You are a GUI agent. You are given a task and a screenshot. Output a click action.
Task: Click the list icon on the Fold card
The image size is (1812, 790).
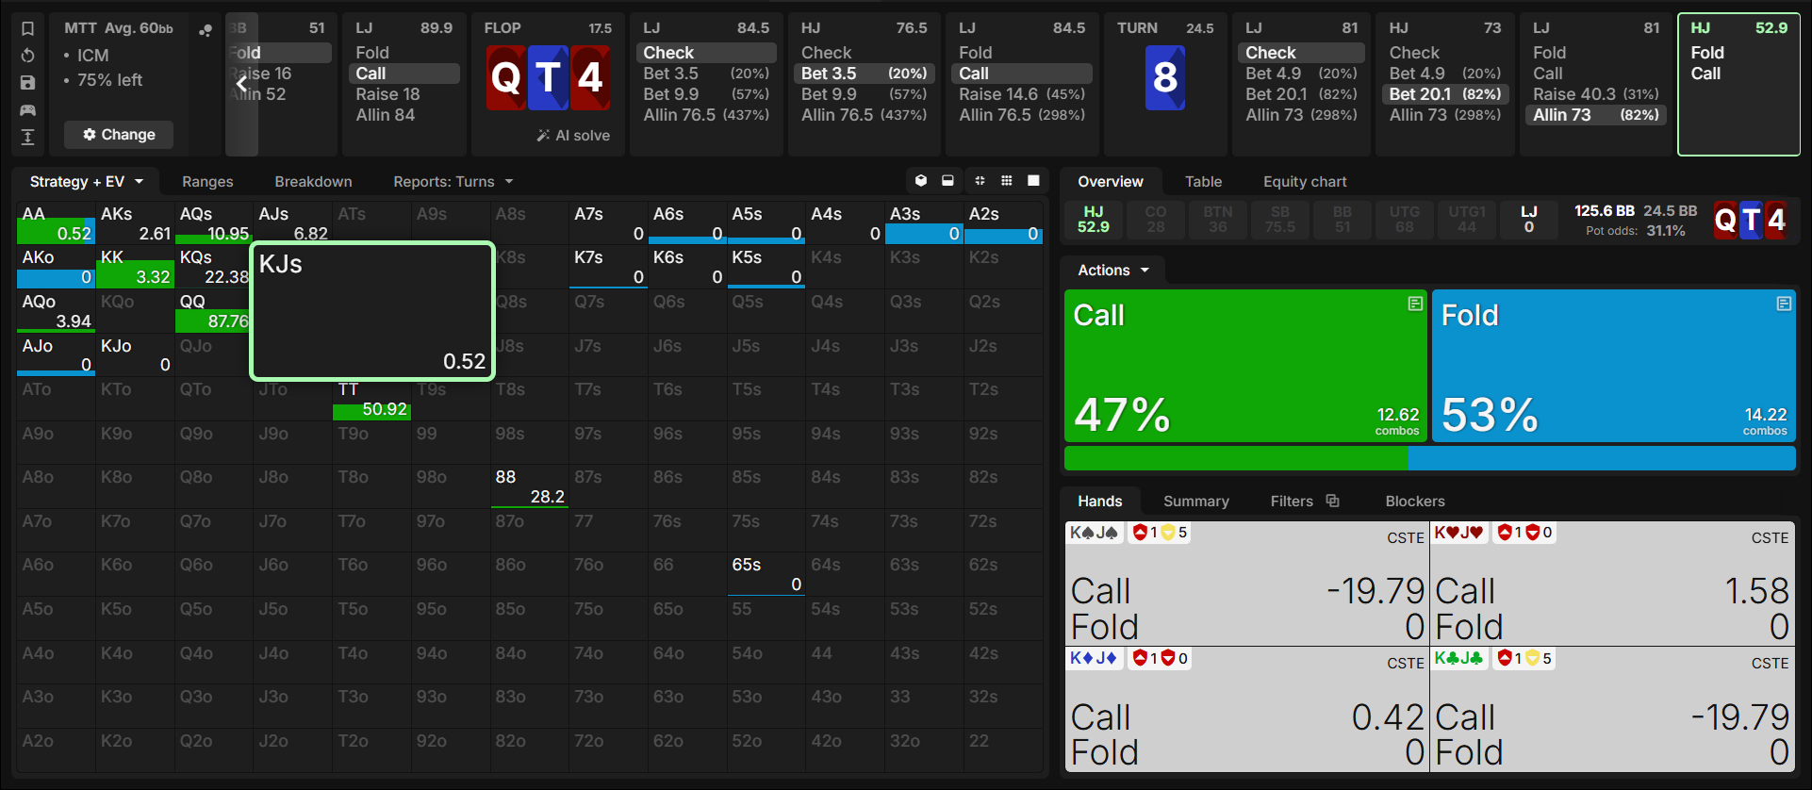pos(1784,304)
